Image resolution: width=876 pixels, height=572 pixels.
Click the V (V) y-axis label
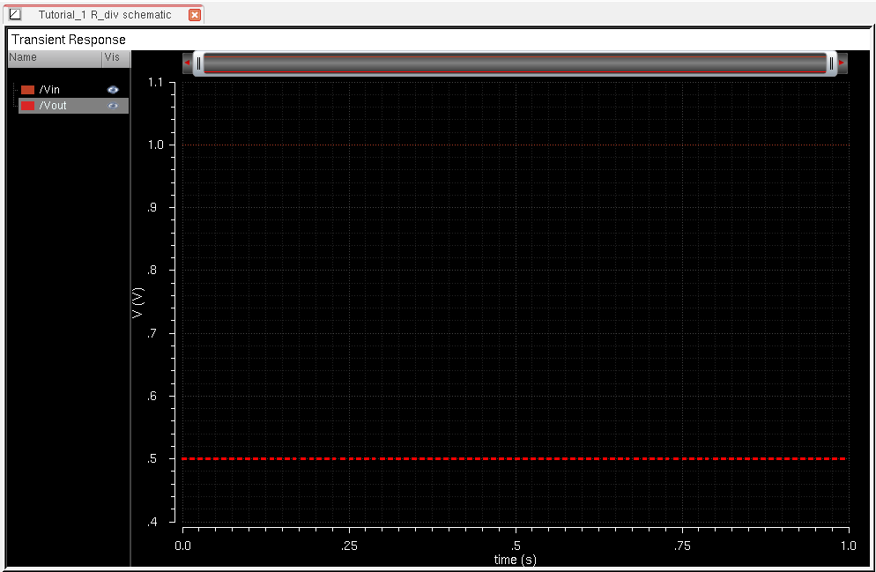[137, 303]
